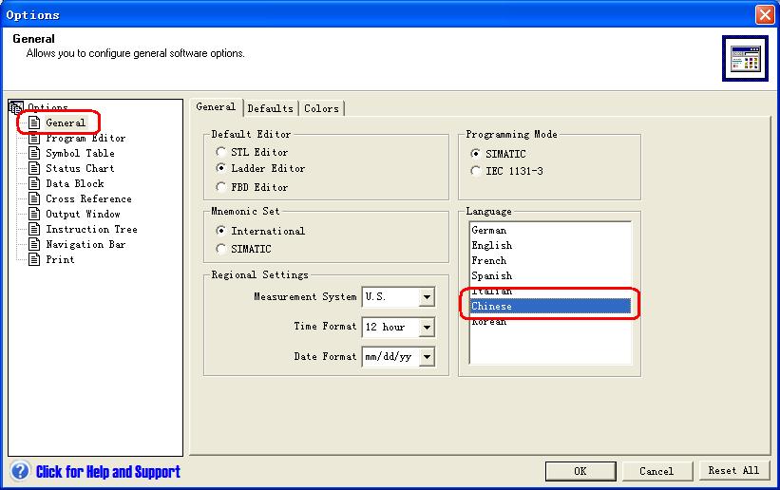The width and height of the screenshot is (780, 490).
Task: Choose FBD Editor as default editor
Action: pos(221,187)
